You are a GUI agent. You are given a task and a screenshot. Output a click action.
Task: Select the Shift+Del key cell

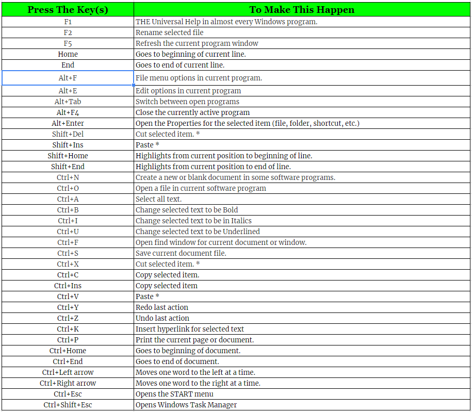(68, 134)
